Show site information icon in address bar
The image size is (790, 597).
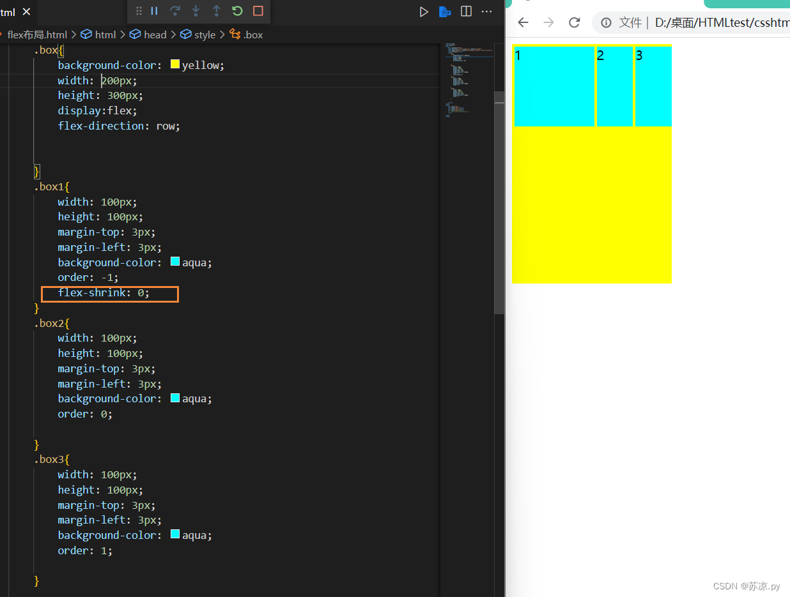pos(606,23)
